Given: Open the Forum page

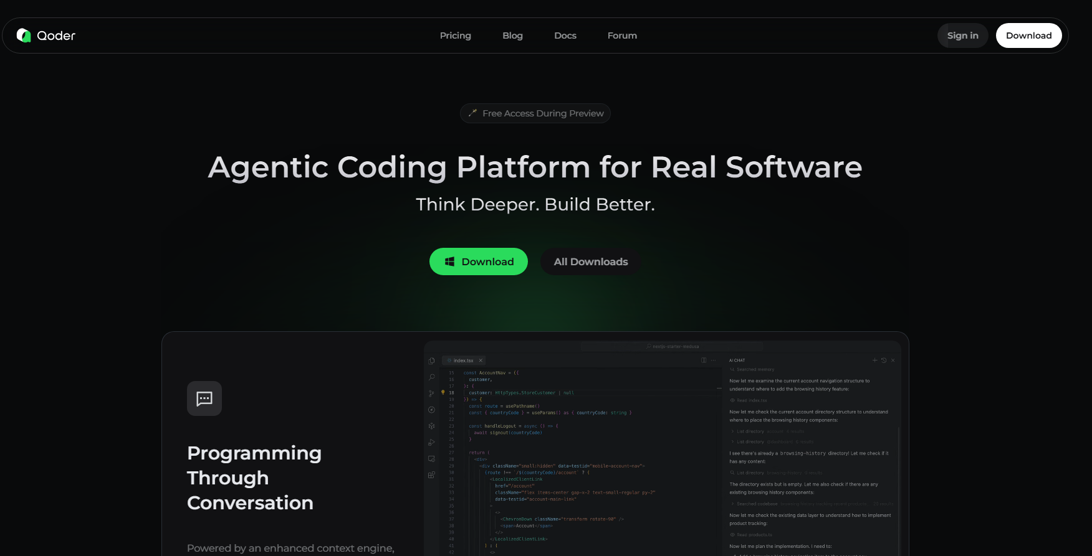Looking at the screenshot, I should (622, 35).
